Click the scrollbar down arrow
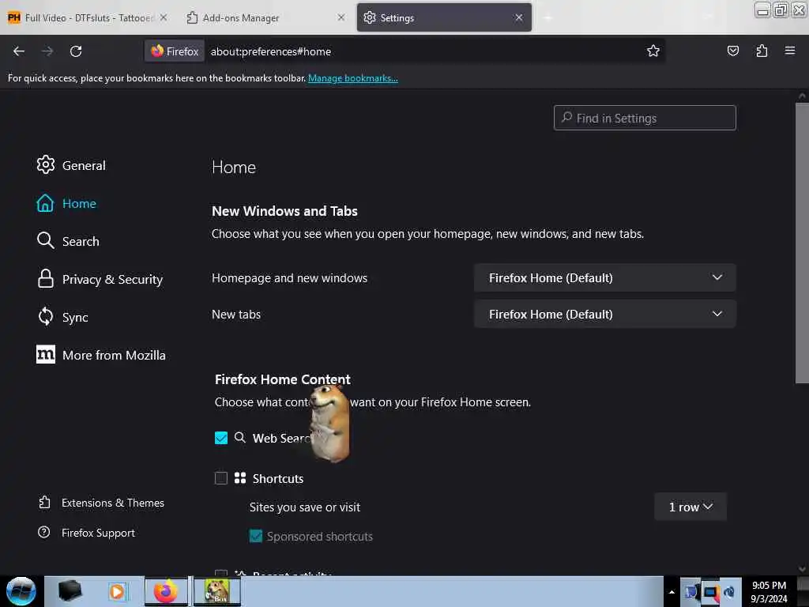This screenshot has height=607, width=809. pos(801,569)
